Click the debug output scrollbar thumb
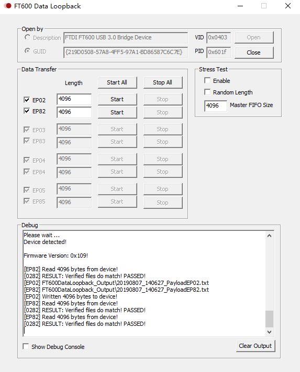The image size is (300, 372). [269, 319]
